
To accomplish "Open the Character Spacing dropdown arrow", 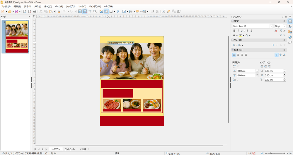I will tap(250, 35).
